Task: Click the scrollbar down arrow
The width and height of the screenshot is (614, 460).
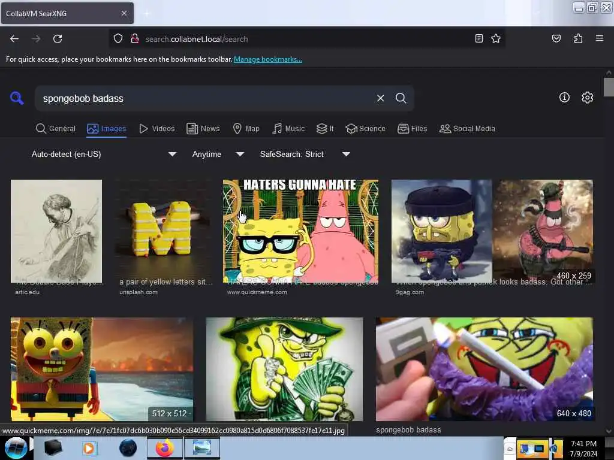Action: (x=609, y=431)
